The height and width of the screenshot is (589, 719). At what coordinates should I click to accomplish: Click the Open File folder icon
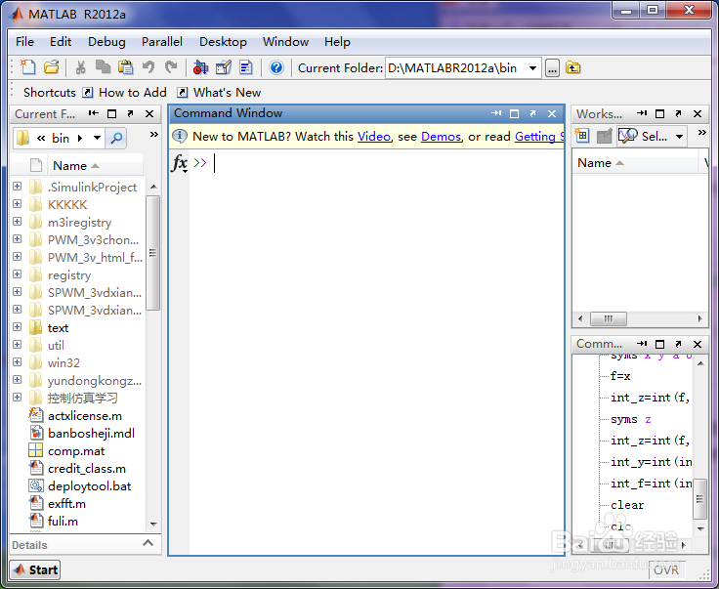pyautogui.click(x=52, y=67)
